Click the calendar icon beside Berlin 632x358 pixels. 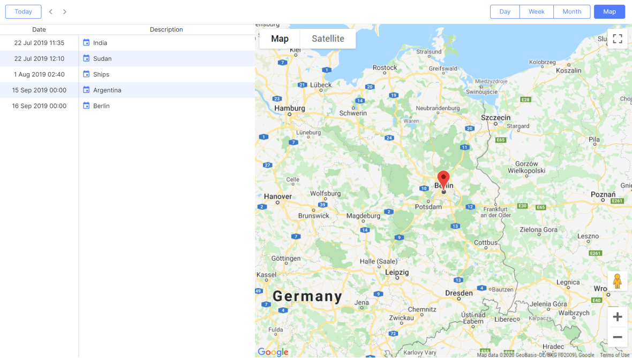coord(86,106)
